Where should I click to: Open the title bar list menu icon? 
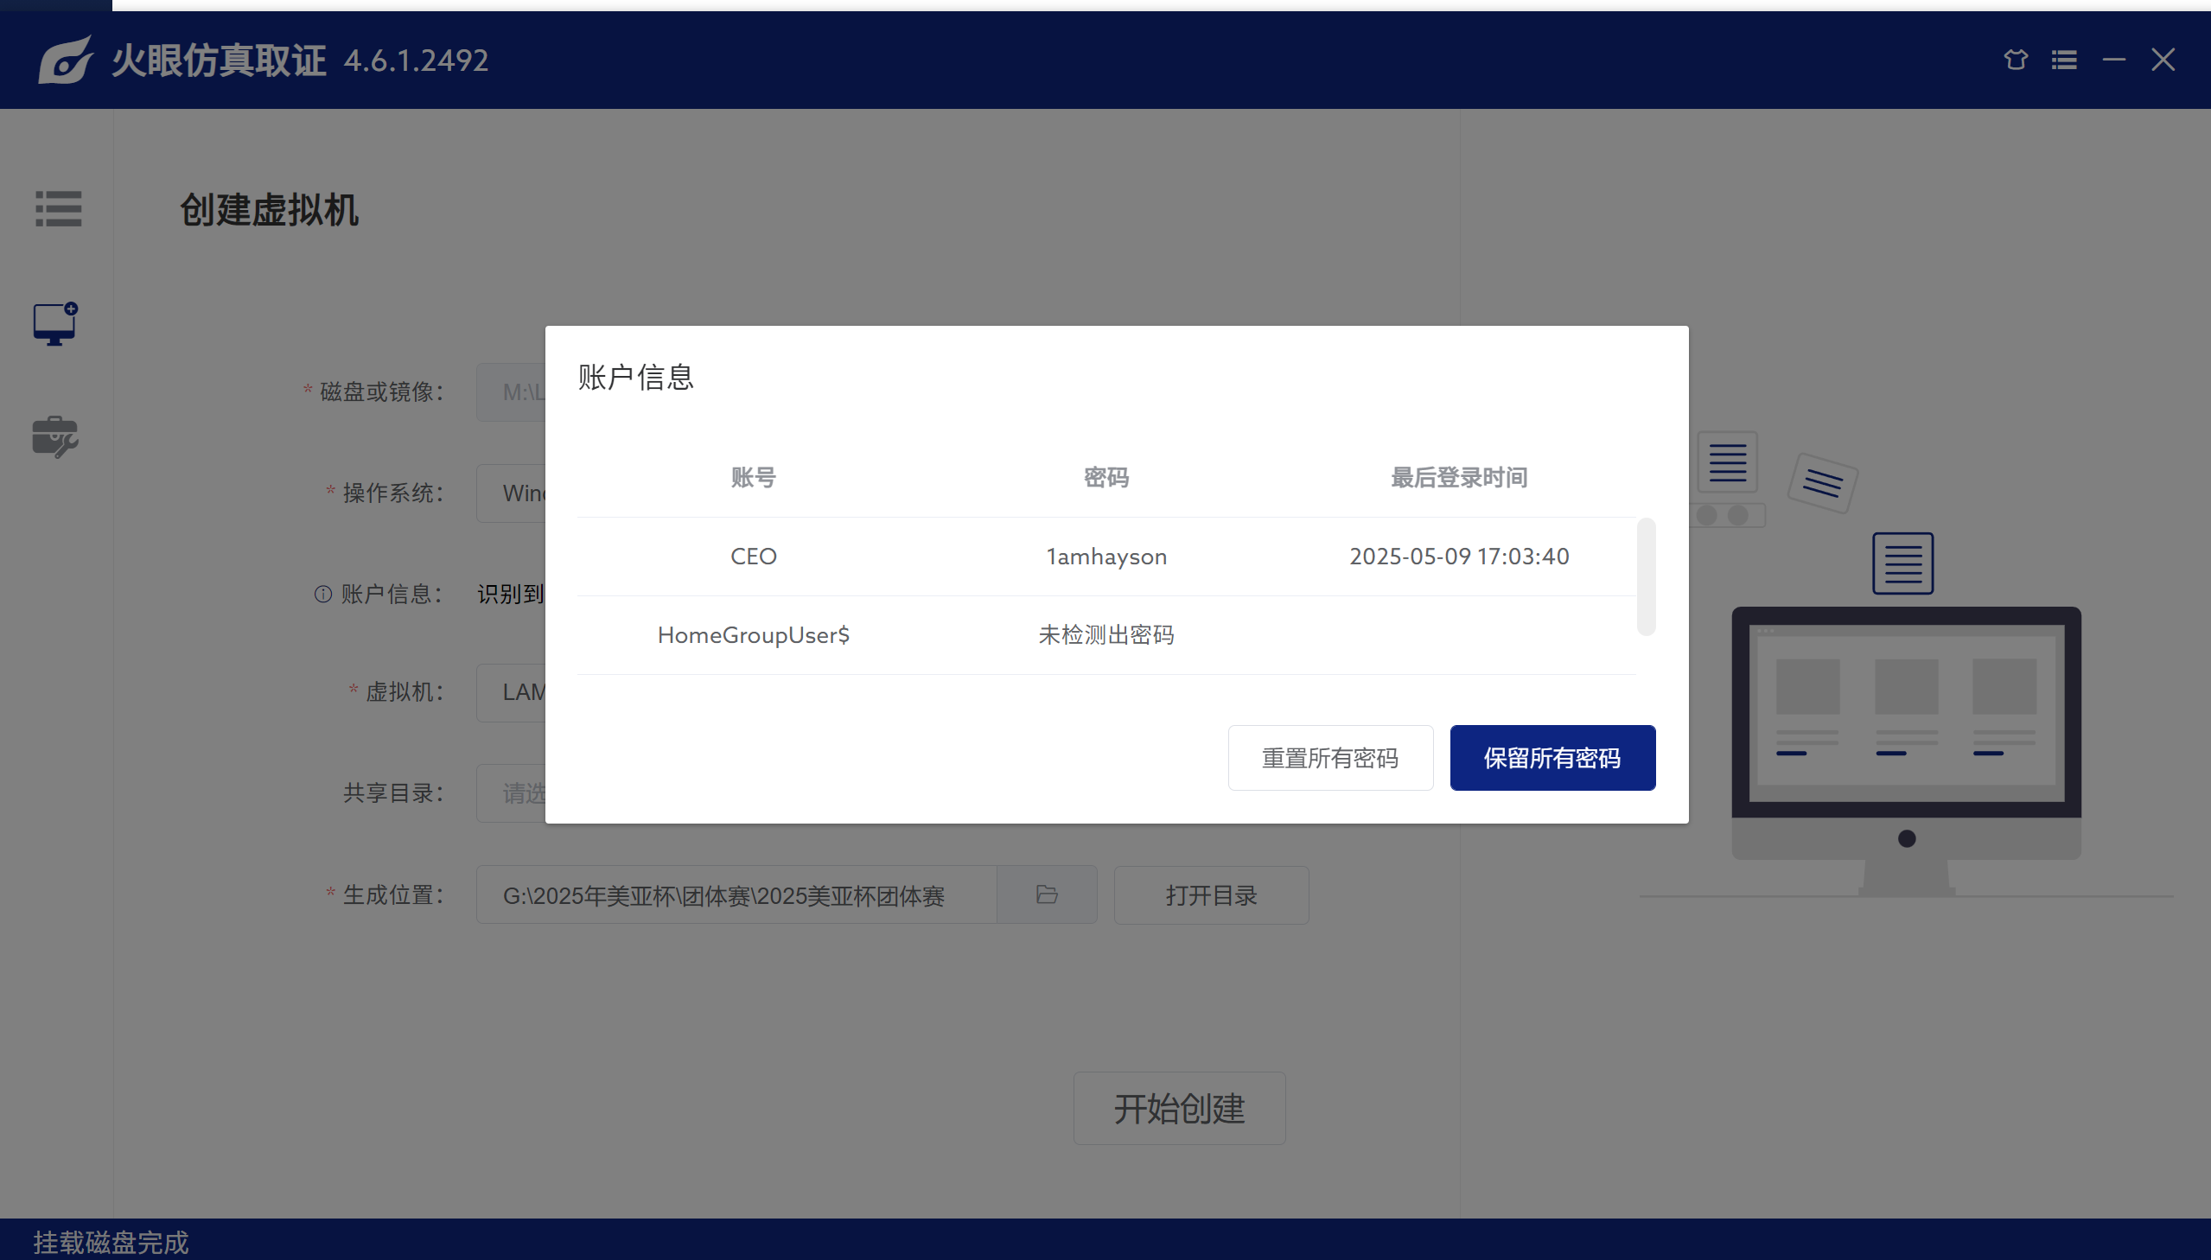point(2064,60)
